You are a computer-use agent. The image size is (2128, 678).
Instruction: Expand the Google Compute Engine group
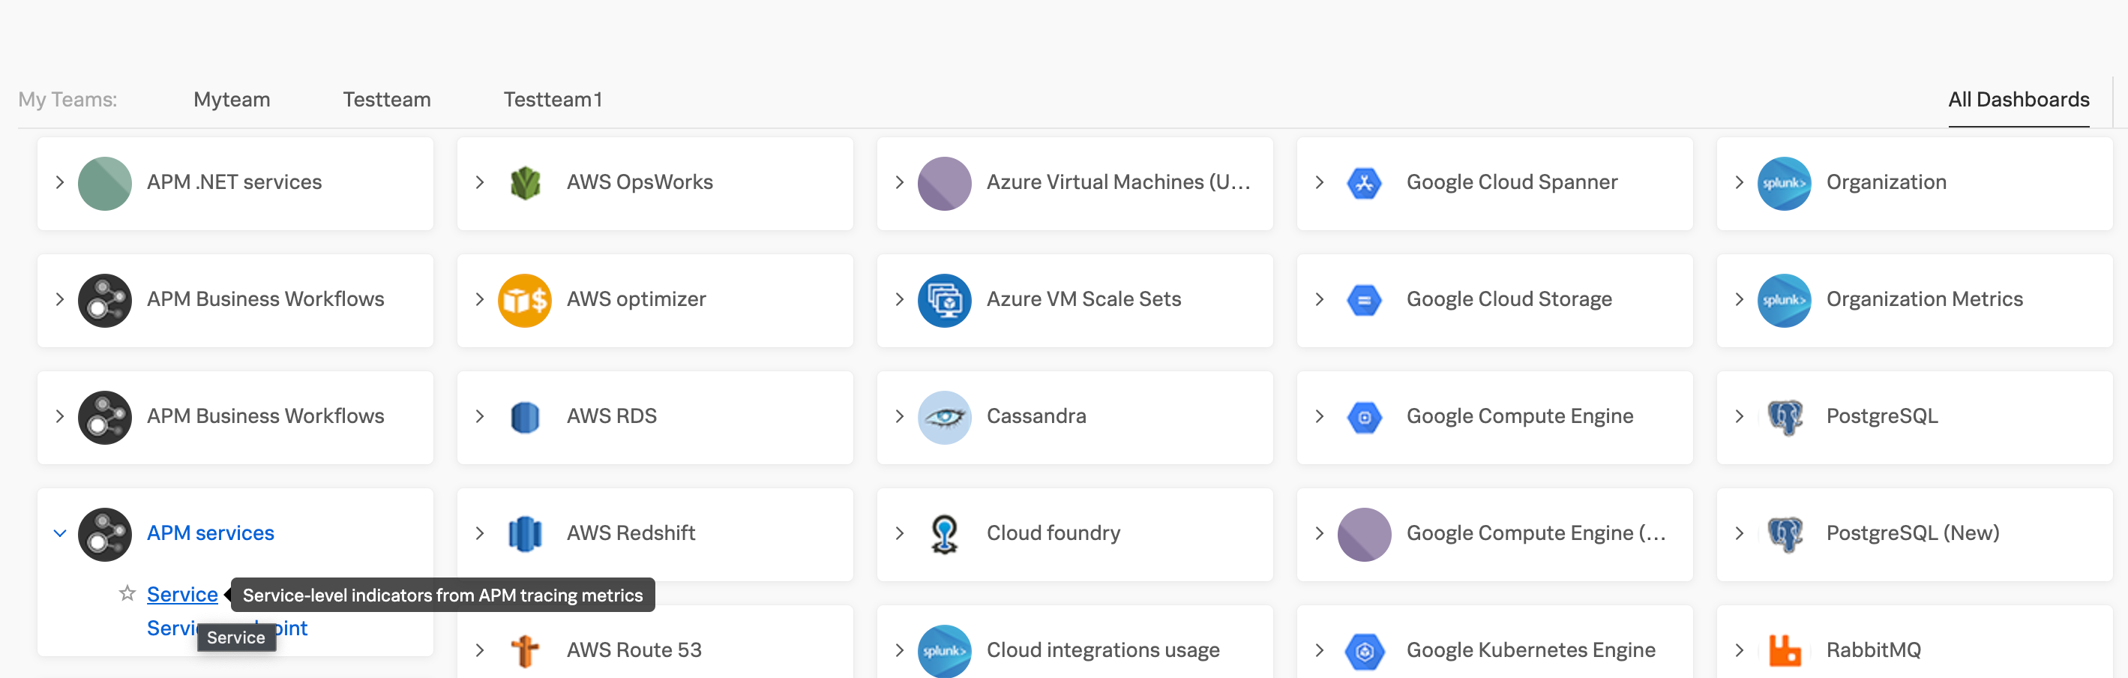pos(1319,416)
